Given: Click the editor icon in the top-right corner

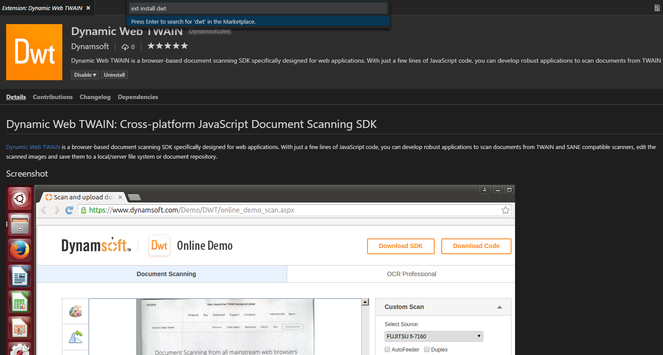Looking at the screenshot, I should (x=656, y=8).
